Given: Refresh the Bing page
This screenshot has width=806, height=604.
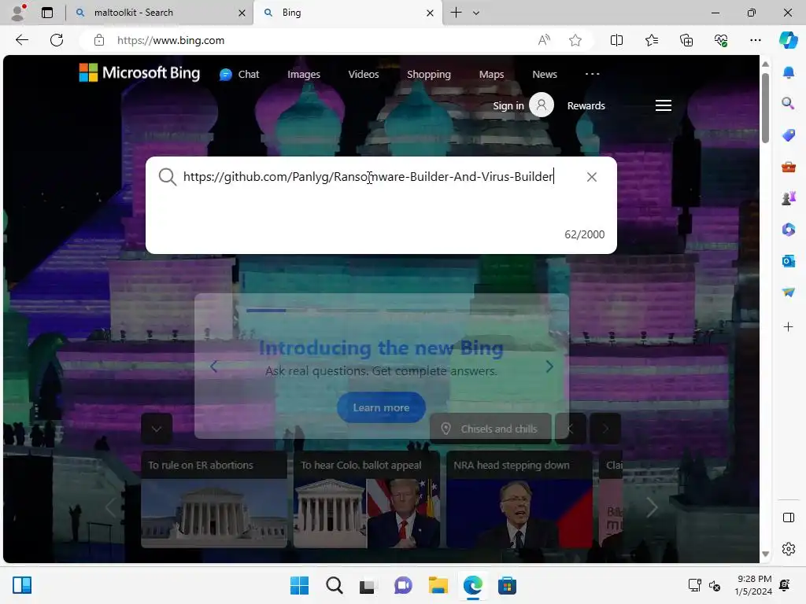Looking at the screenshot, I should point(57,40).
